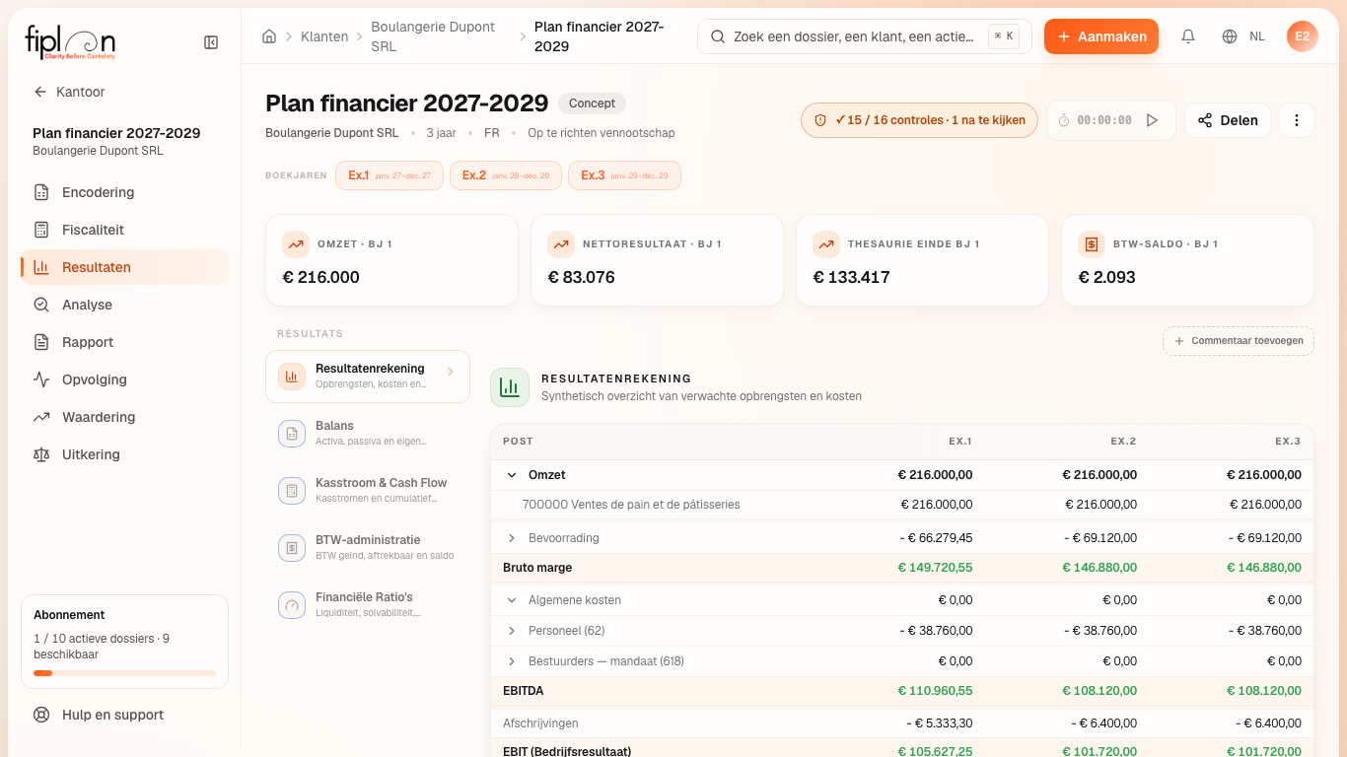
Task: Collapse the Omzet row
Action: click(512, 475)
